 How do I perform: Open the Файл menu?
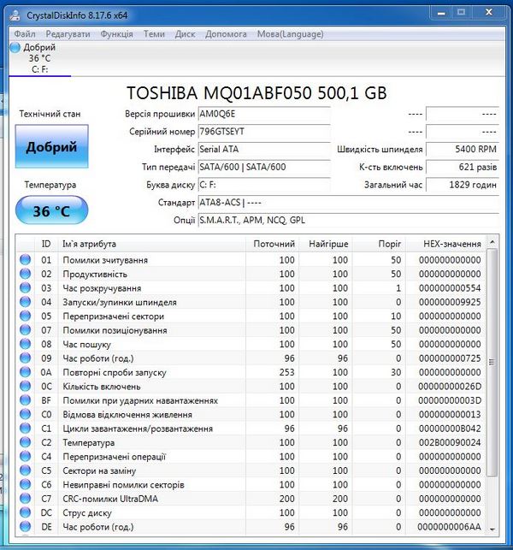click(x=25, y=34)
